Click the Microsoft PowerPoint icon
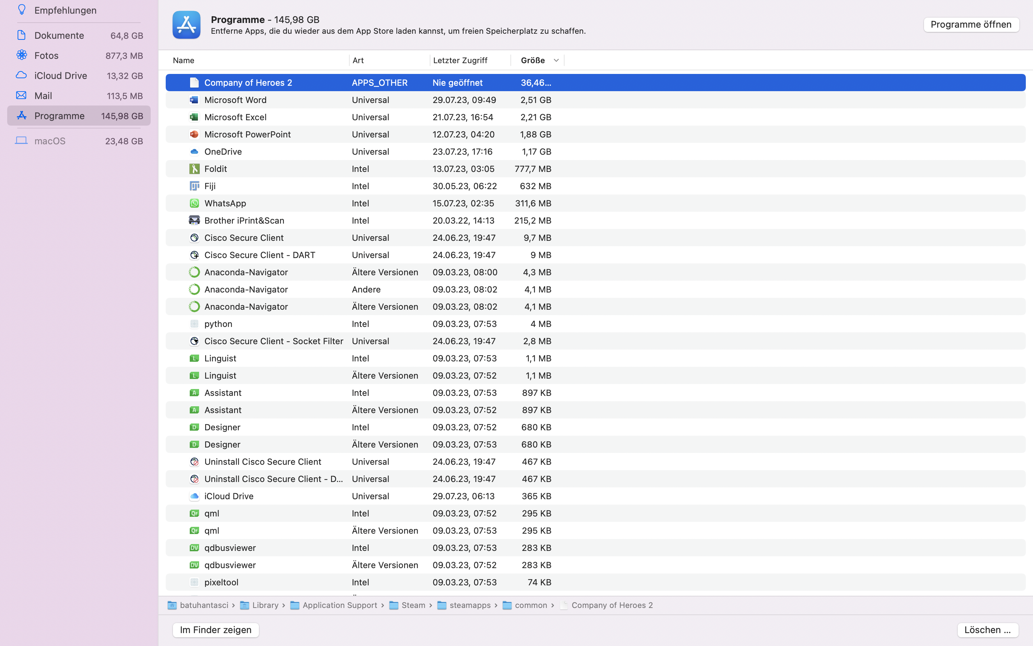This screenshot has width=1033, height=646. tap(194, 134)
